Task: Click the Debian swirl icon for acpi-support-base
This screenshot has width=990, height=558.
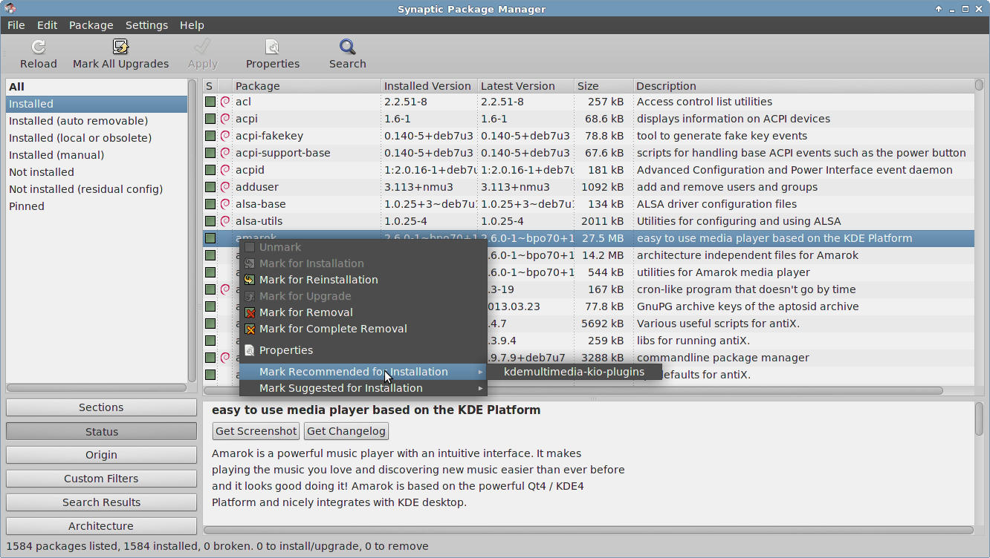Action: [x=225, y=153]
